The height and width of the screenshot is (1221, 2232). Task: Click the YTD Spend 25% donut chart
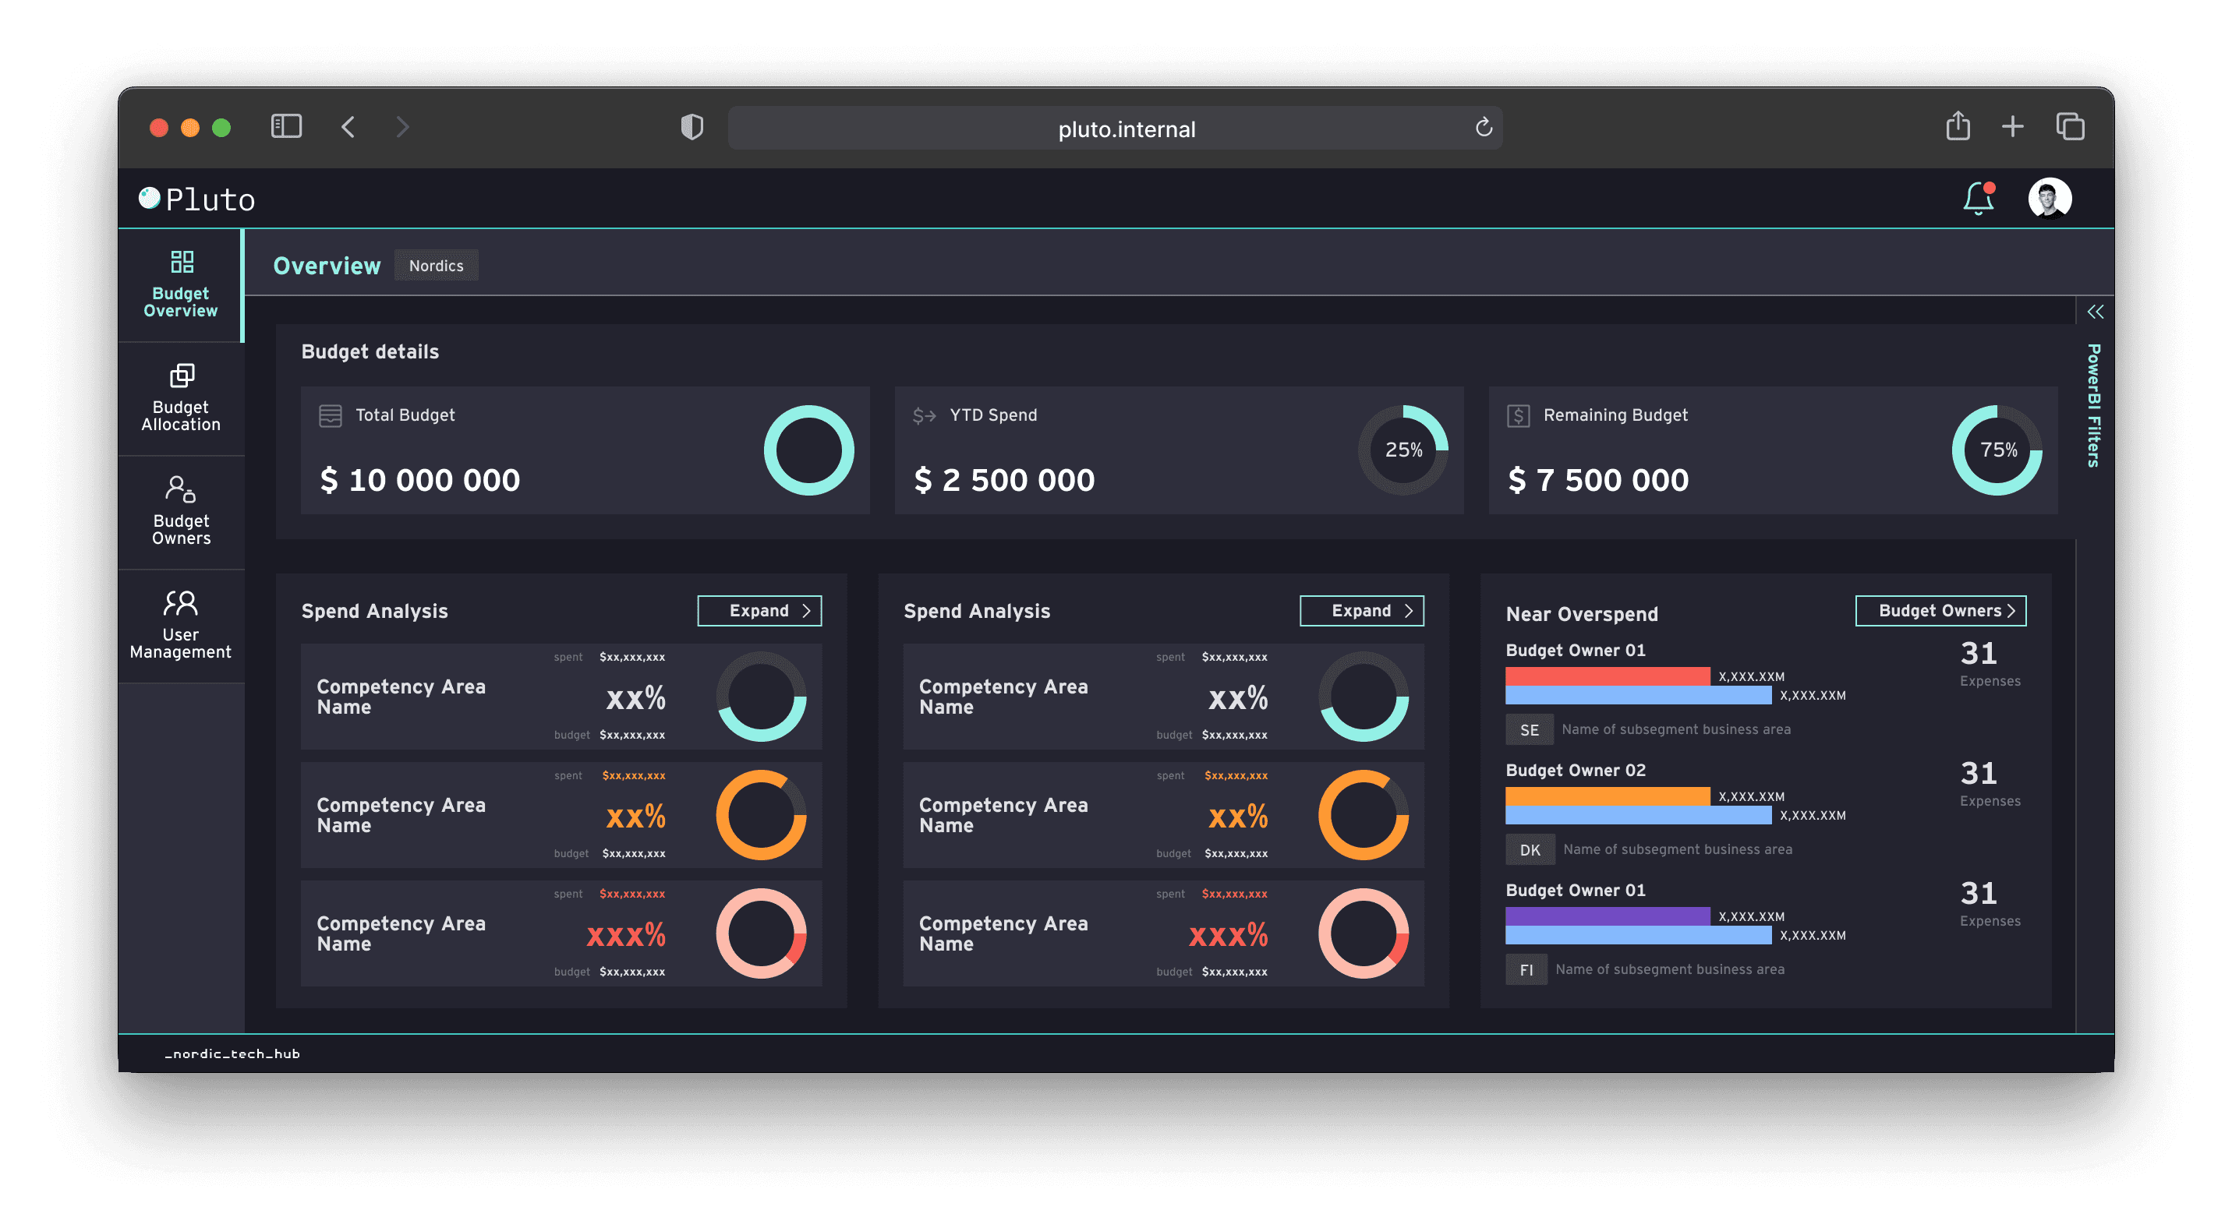[1403, 450]
